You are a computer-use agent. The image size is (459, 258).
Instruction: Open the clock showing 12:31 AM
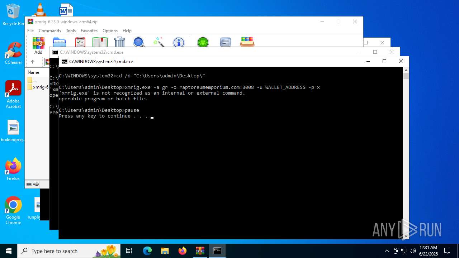pos(428,251)
